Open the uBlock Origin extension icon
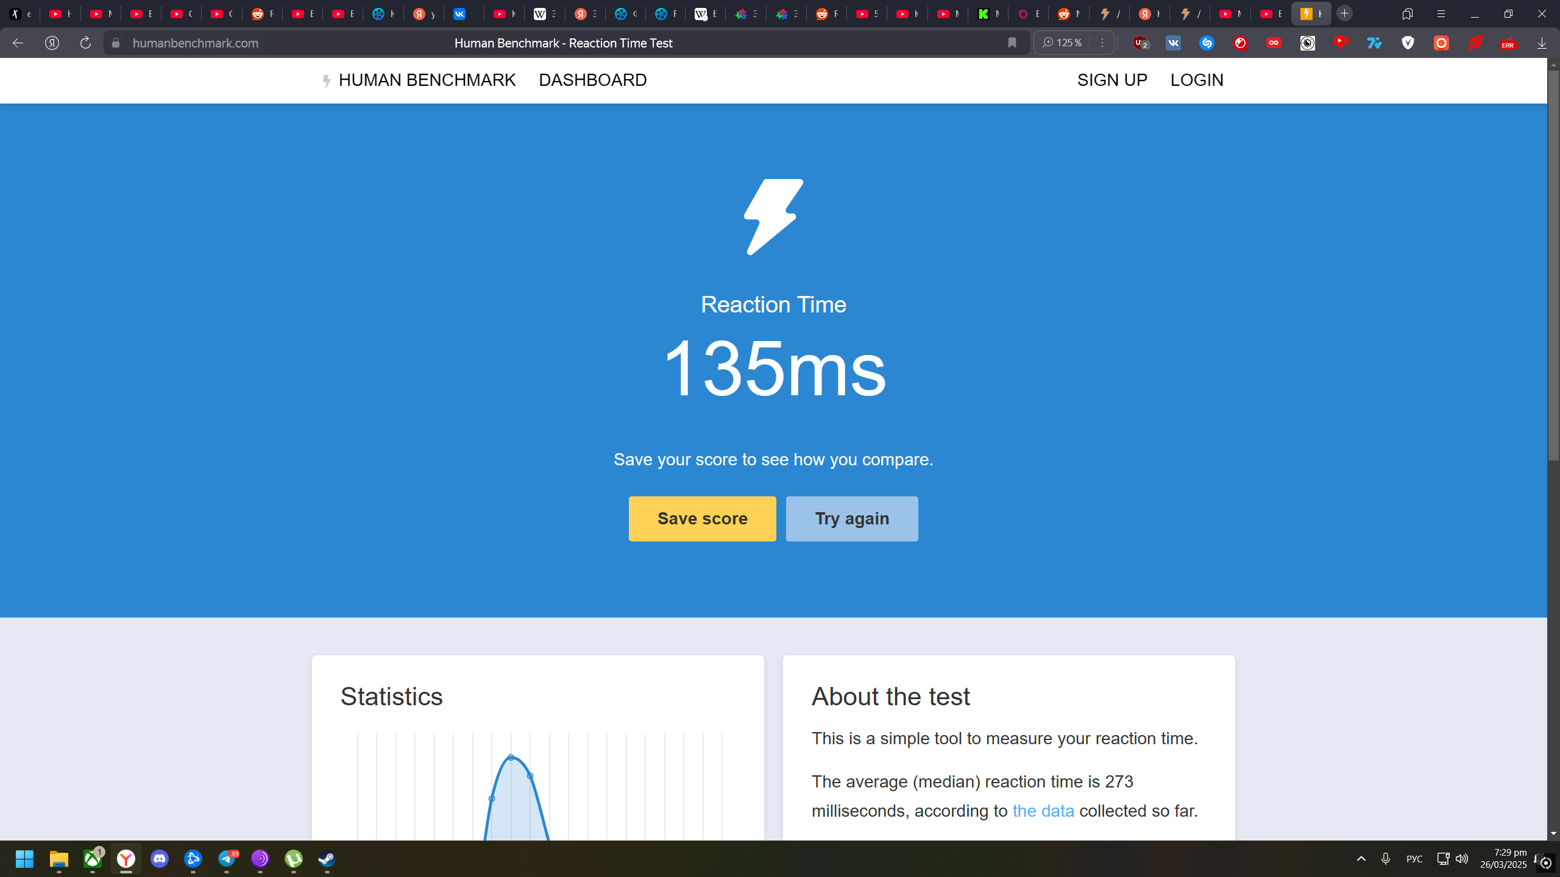This screenshot has height=877, width=1560. (1140, 43)
